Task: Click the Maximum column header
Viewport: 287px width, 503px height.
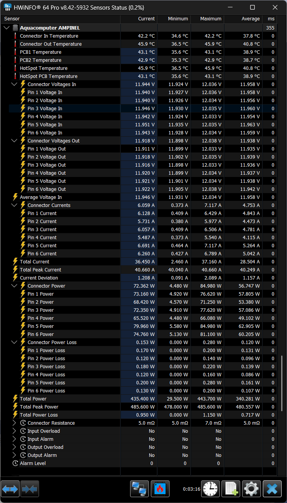Action: tap(208, 19)
